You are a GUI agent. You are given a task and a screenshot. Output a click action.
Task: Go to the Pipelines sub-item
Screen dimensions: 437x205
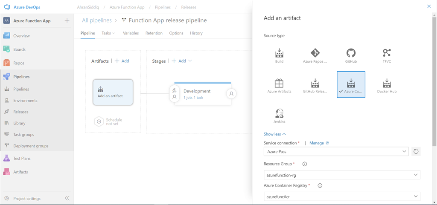(21, 89)
